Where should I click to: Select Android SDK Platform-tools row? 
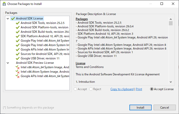45,27
